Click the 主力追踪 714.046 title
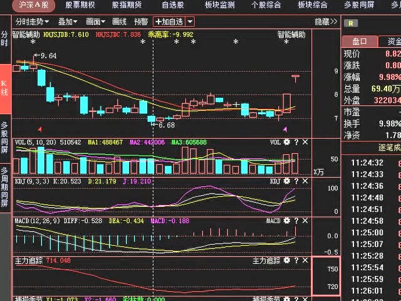The height and width of the screenshot is (301, 401). point(43,261)
